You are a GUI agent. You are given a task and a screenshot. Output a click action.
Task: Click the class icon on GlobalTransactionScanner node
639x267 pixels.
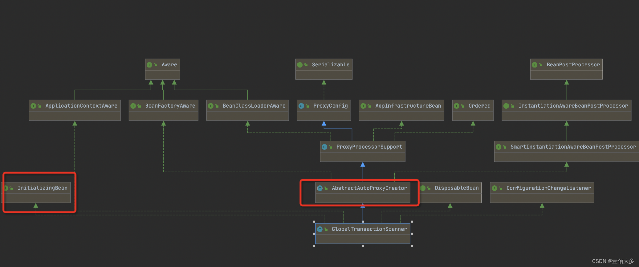[x=320, y=229]
